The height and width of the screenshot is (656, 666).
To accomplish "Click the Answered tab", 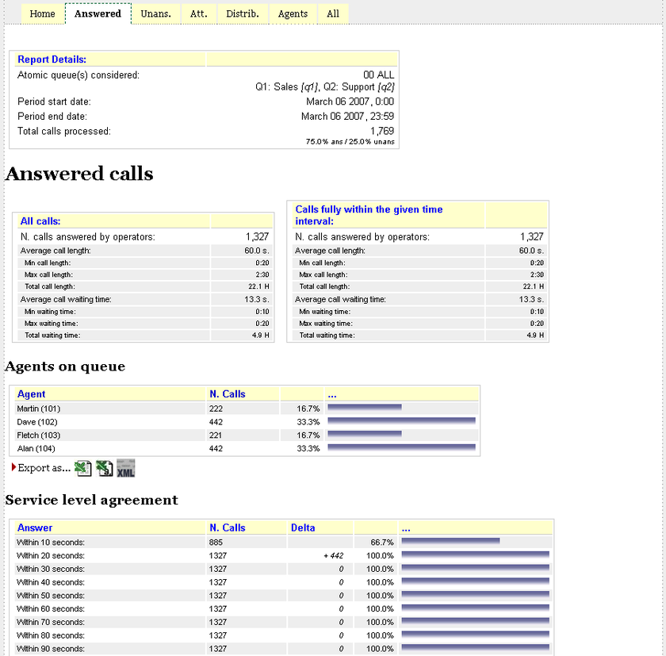I will click(x=98, y=13).
